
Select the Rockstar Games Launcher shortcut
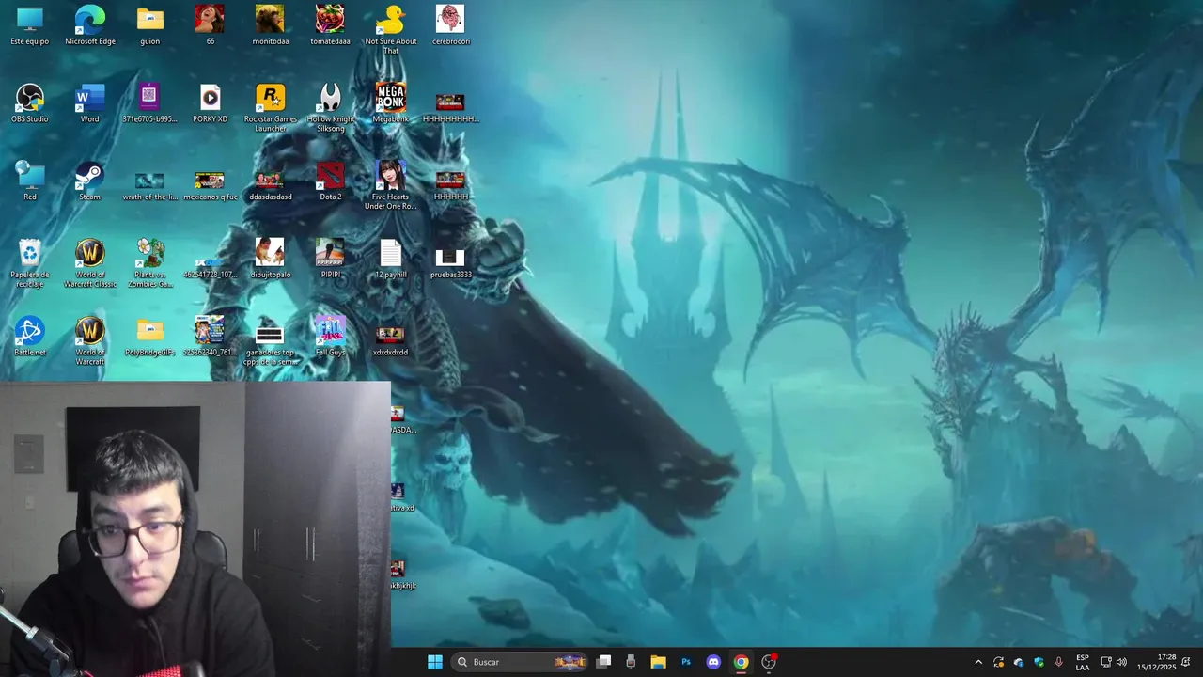click(x=270, y=107)
